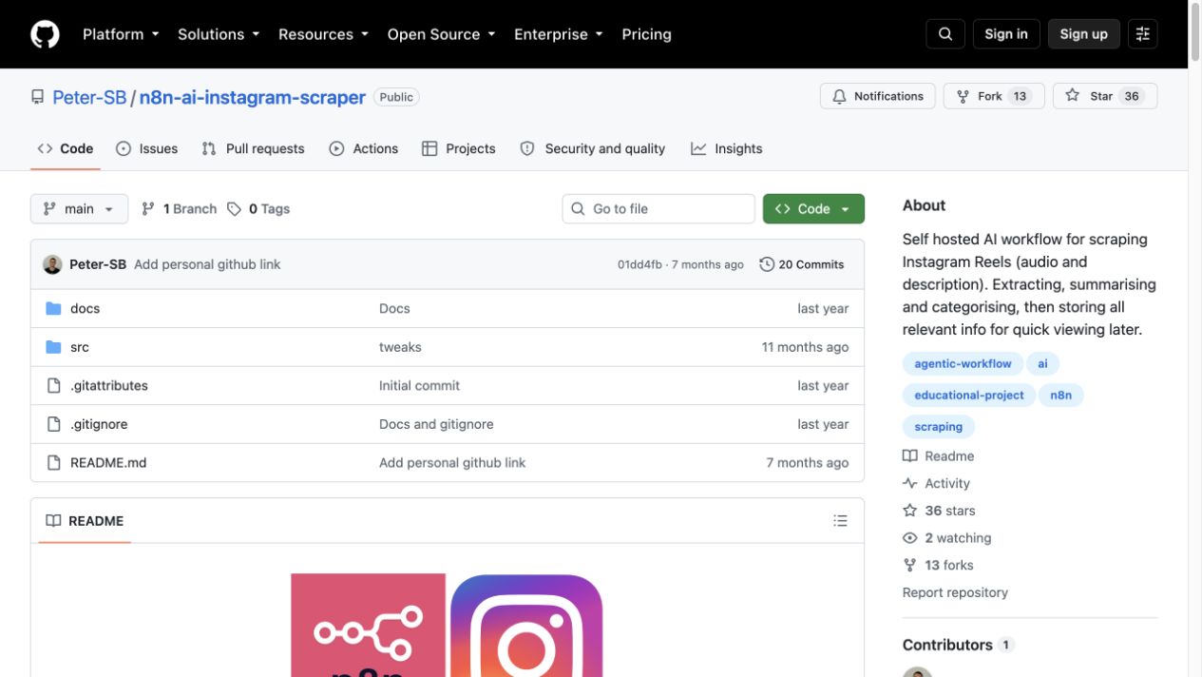Open the GitHub home logo
The height and width of the screenshot is (677, 1202).
[45, 34]
